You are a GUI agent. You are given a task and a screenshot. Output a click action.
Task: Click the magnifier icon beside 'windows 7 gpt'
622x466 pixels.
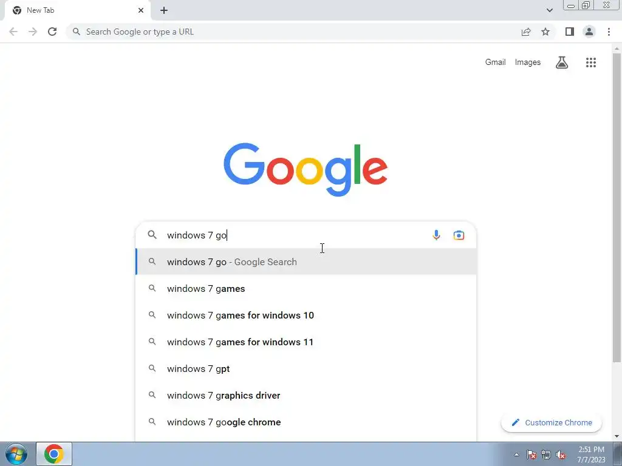[x=152, y=368]
